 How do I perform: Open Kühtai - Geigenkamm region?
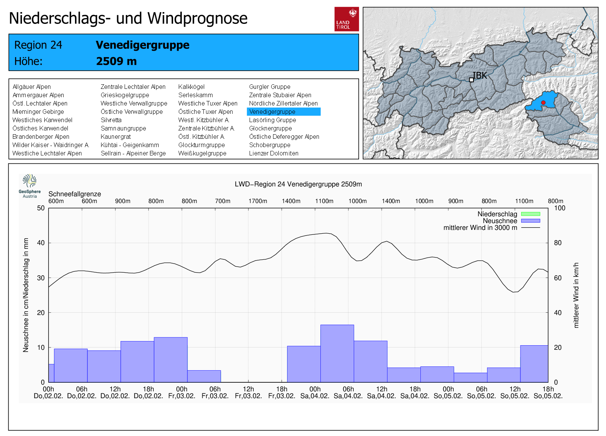pyautogui.click(x=130, y=145)
